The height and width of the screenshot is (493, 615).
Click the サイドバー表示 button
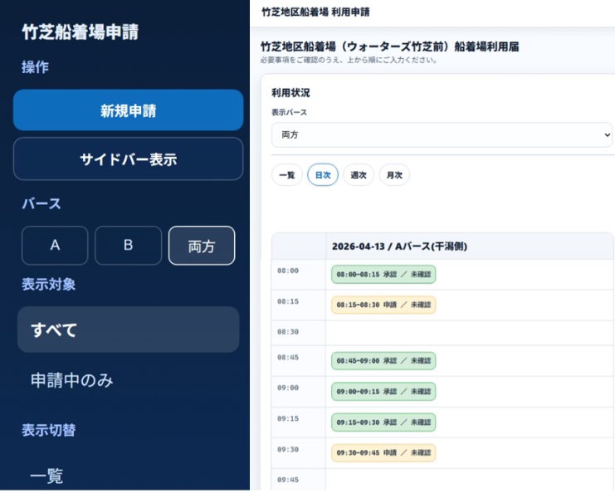pyautogui.click(x=129, y=159)
